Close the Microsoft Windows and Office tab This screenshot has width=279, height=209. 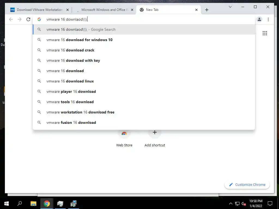[132, 10]
